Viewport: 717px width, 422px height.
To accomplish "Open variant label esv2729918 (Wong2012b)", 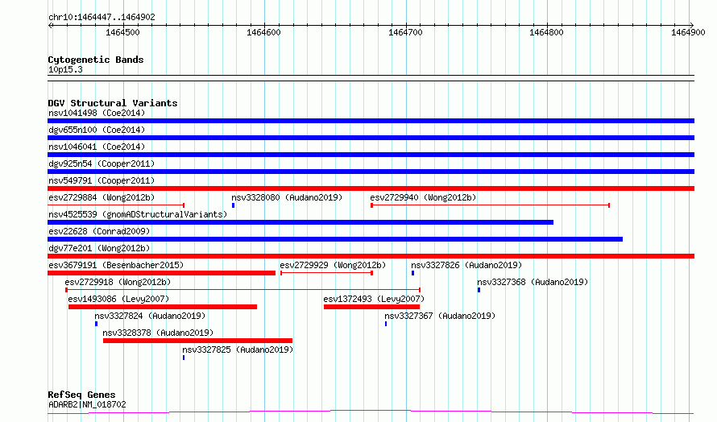I will [x=118, y=282].
